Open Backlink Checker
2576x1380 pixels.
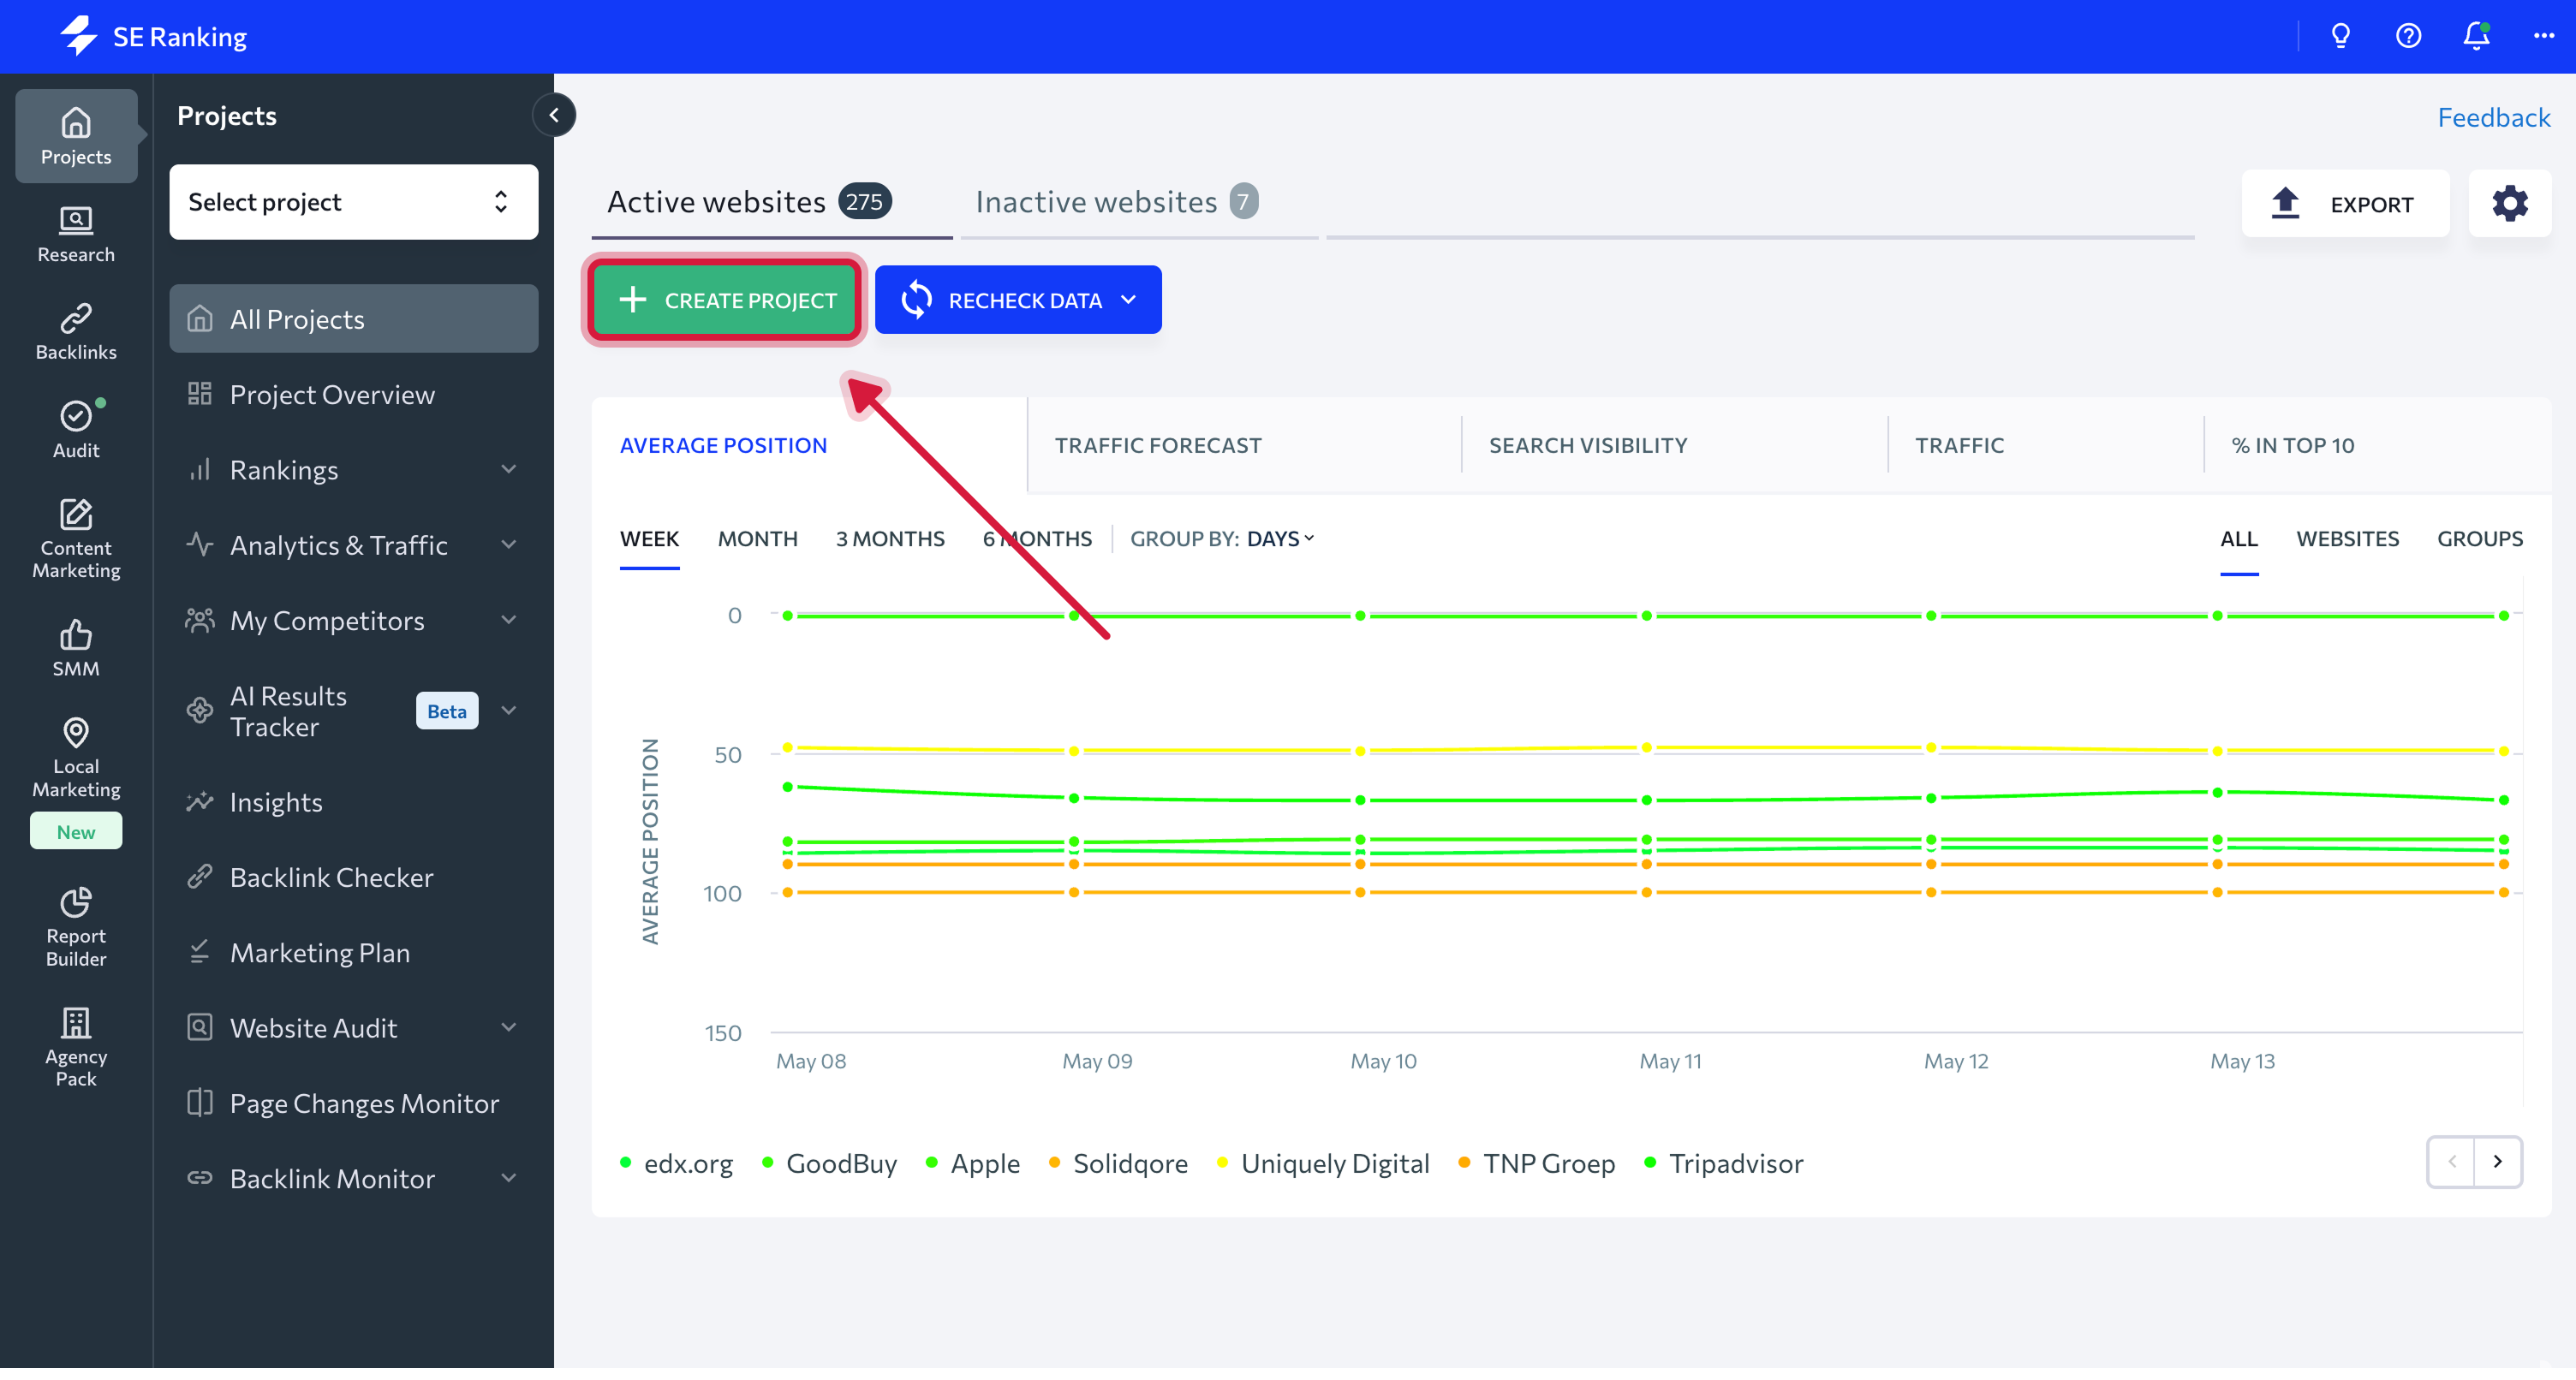click(354, 877)
